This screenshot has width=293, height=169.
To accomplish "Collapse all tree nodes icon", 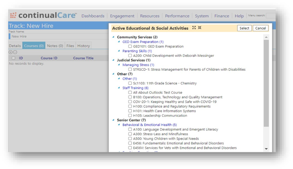I will tap(200, 28).
